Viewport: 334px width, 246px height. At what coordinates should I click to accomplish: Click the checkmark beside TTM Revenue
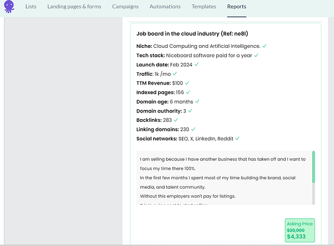tap(187, 83)
